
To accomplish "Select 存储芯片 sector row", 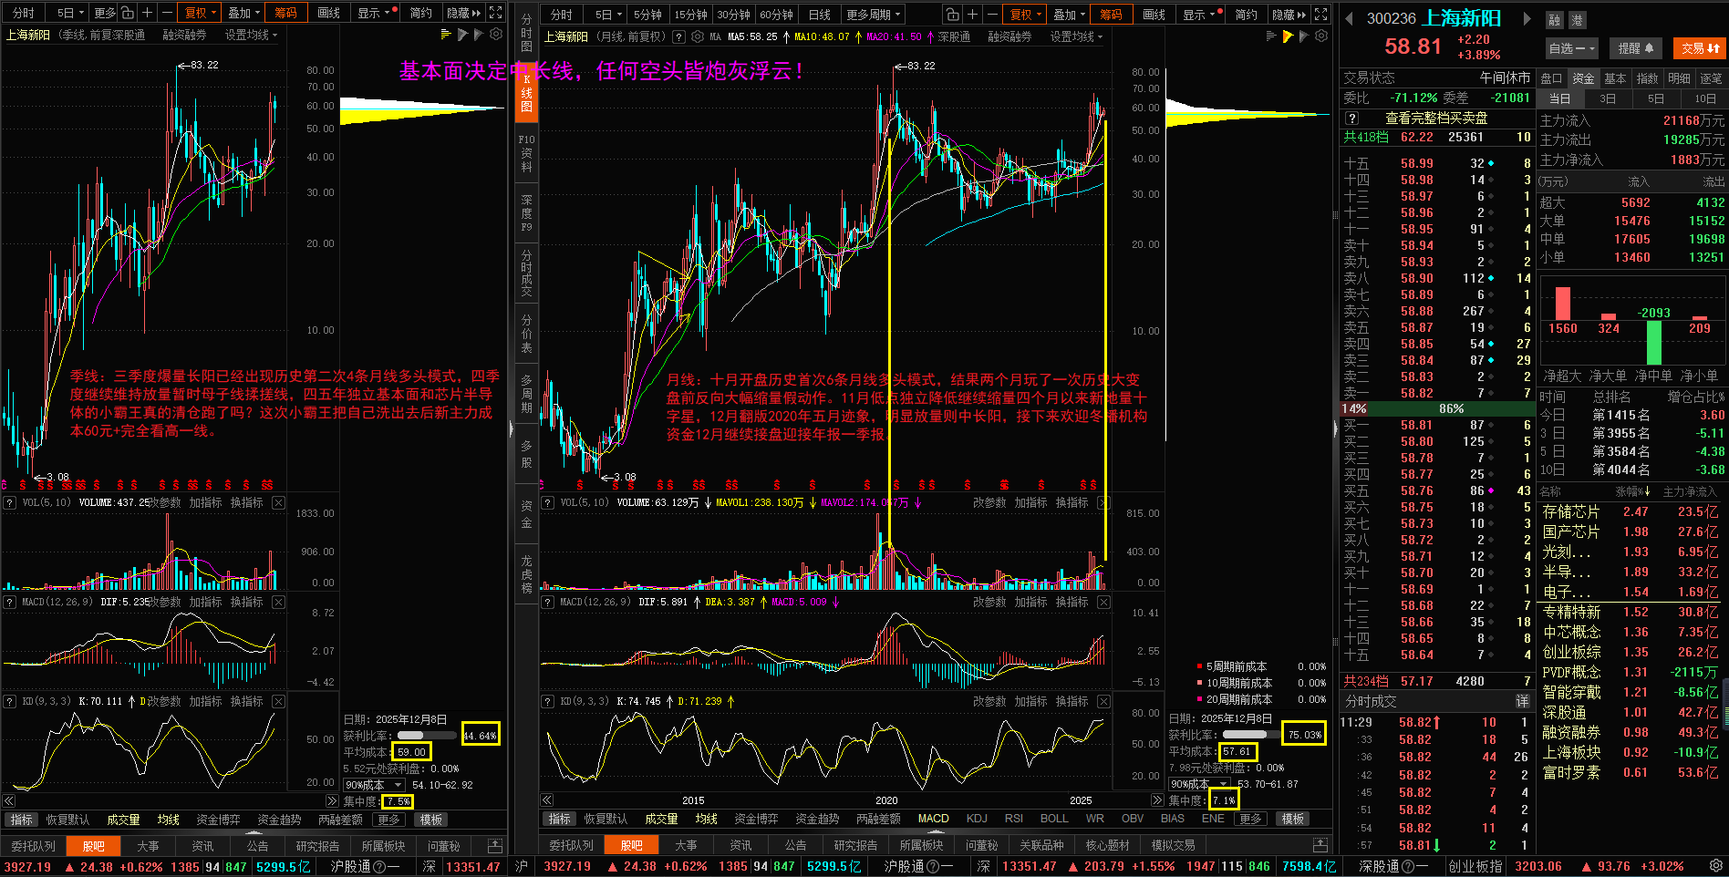I will click(1630, 511).
